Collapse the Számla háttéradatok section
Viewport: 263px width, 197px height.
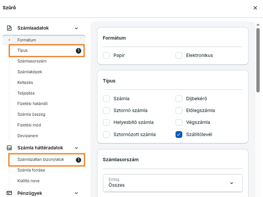point(76,148)
